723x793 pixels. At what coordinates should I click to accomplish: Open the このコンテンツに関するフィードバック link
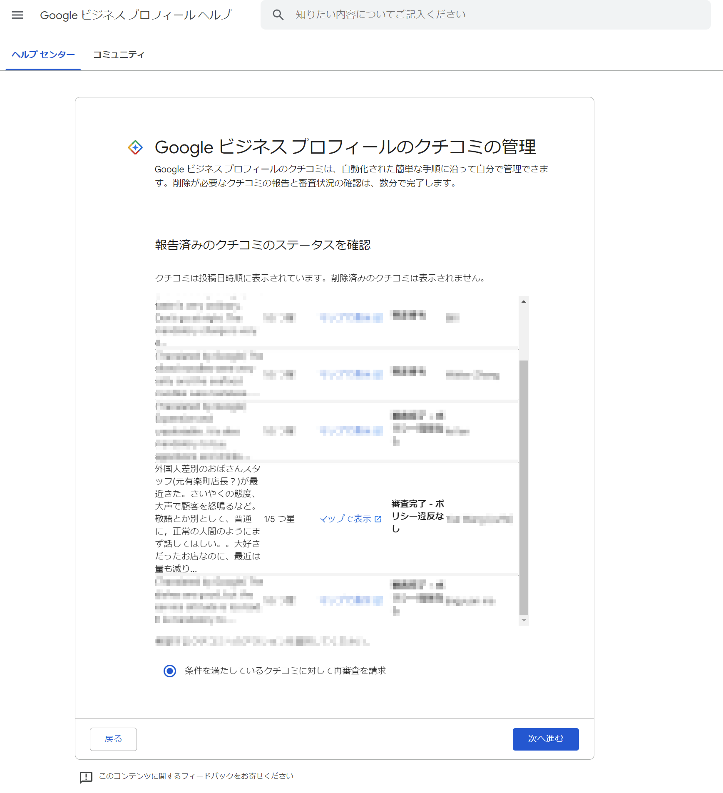196,776
